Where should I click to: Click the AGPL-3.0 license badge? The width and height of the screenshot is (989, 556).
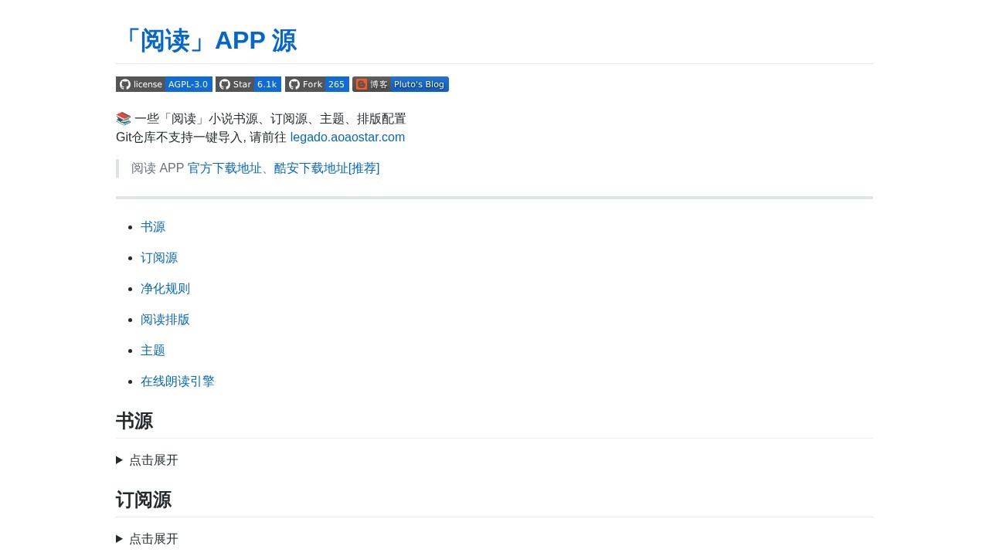(164, 84)
